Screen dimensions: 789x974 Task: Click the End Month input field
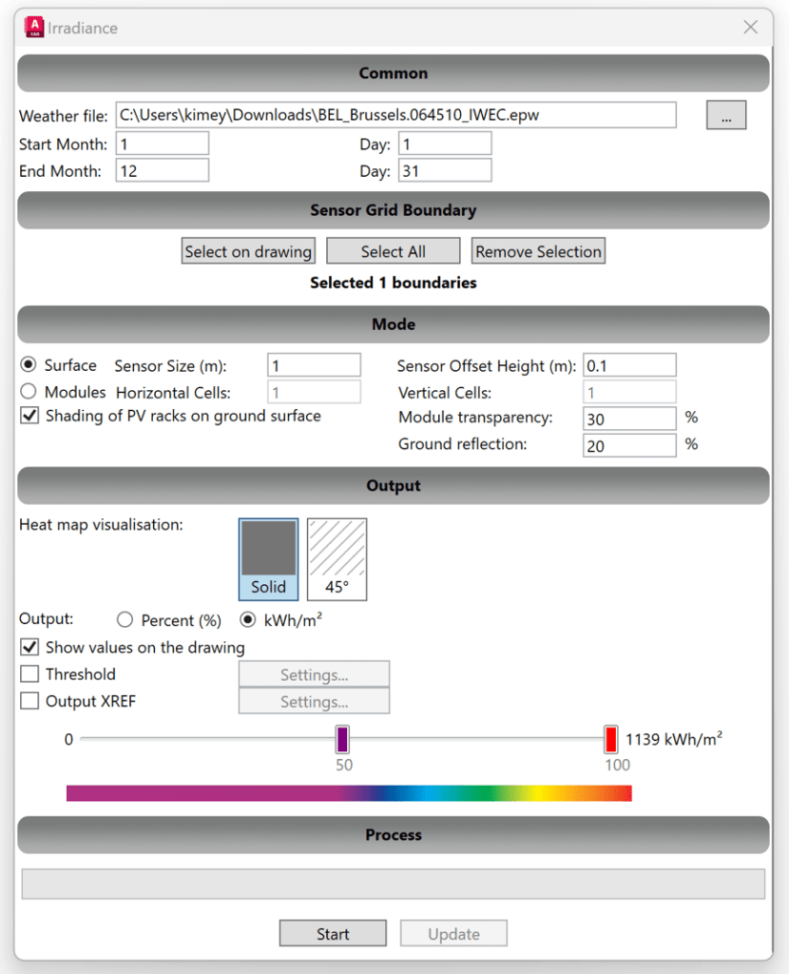tap(162, 170)
